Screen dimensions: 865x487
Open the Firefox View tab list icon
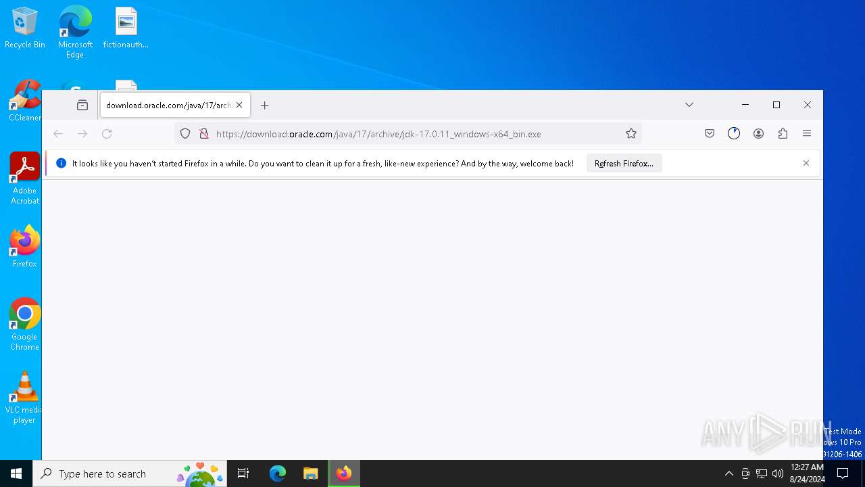[x=82, y=105]
